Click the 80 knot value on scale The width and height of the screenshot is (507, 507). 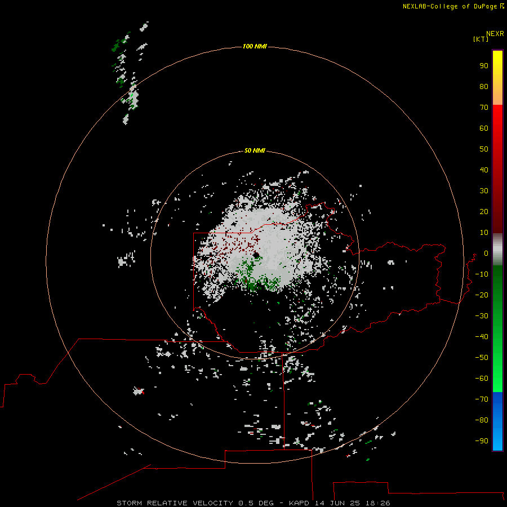coord(484,87)
